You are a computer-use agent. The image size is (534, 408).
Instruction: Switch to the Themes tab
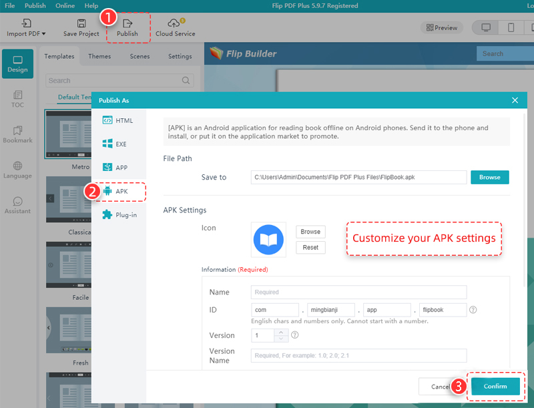(99, 56)
